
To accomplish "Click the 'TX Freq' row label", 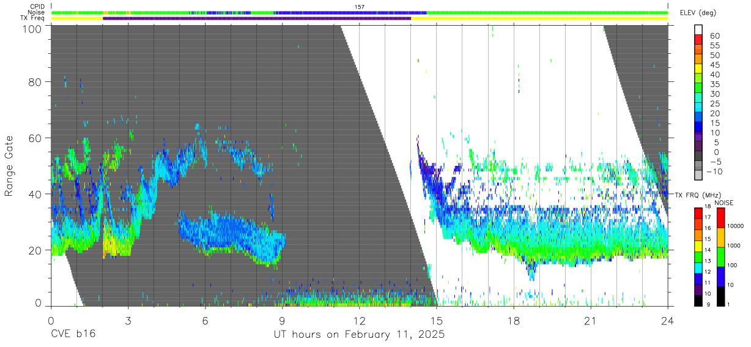I will click(33, 18).
